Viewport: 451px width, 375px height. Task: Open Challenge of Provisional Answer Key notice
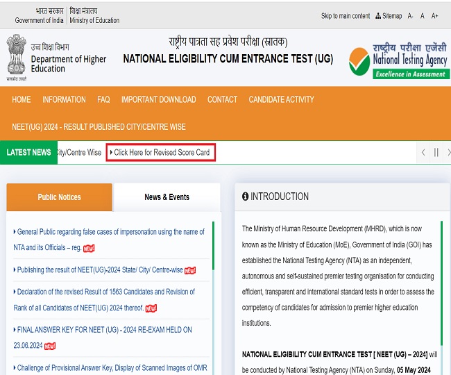point(110,368)
